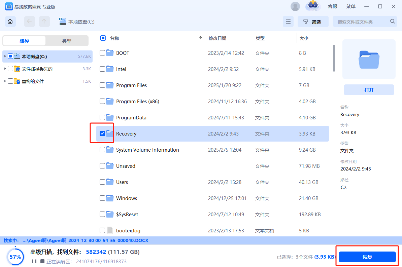Toggle the 本地磁盘(C:) tree checkbox
The height and width of the screenshot is (267, 402).
coord(10,56)
